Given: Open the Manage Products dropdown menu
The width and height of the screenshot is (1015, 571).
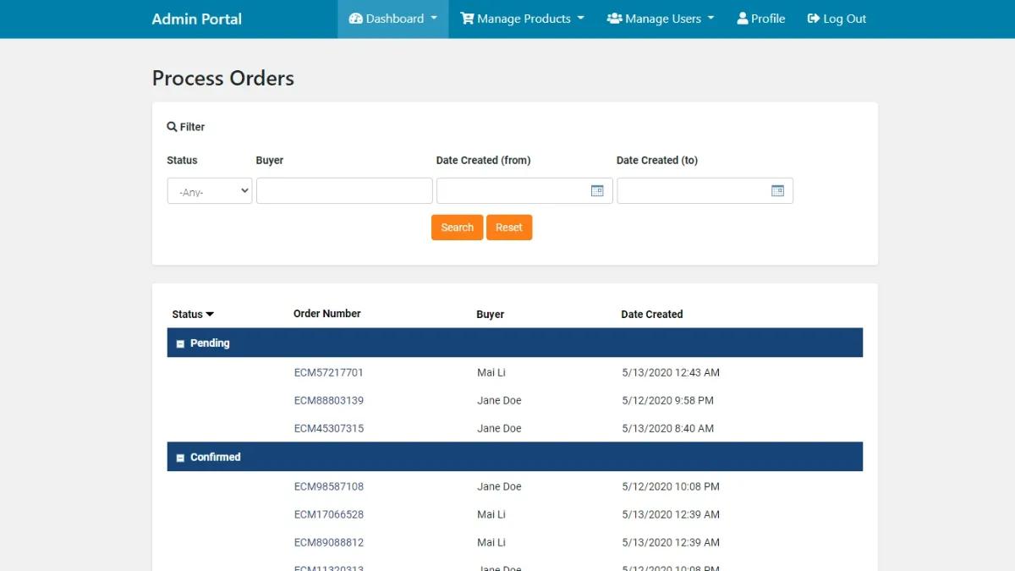Looking at the screenshot, I should [x=522, y=19].
